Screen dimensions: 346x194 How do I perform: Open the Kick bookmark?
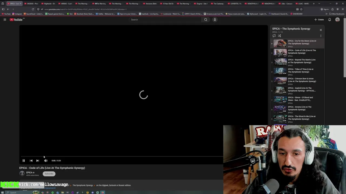[x=70, y=14]
